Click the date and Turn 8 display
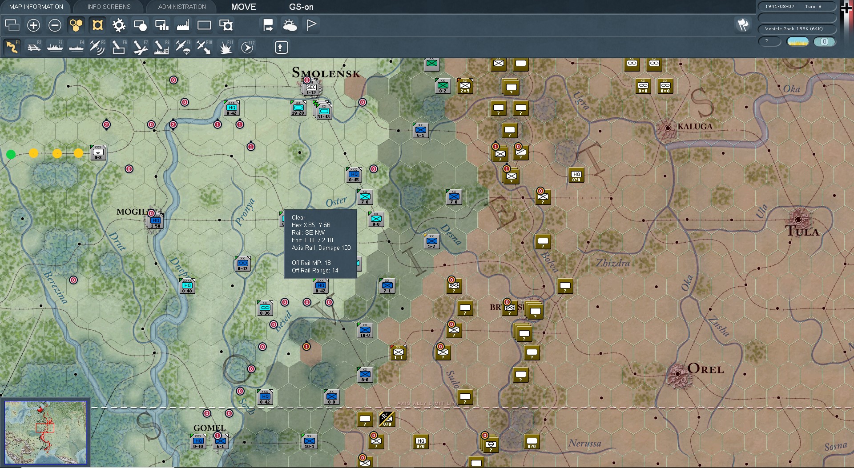The height and width of the screenshot is (468, 854). point(797,7)
